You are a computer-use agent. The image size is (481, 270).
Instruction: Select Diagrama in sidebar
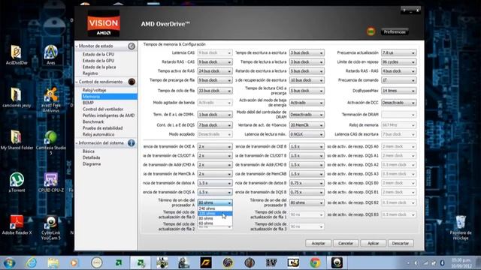coord(92,163)
